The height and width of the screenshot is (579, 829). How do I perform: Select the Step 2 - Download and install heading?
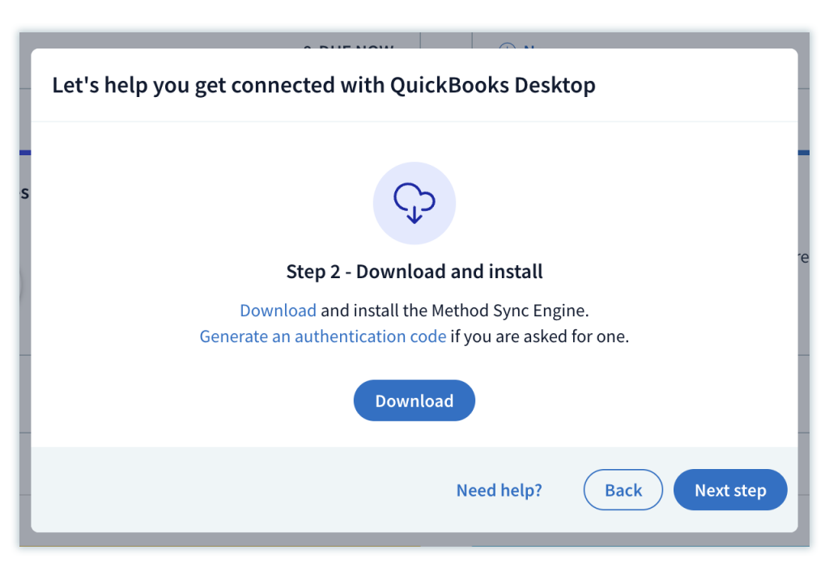click(x=414, y=272)
